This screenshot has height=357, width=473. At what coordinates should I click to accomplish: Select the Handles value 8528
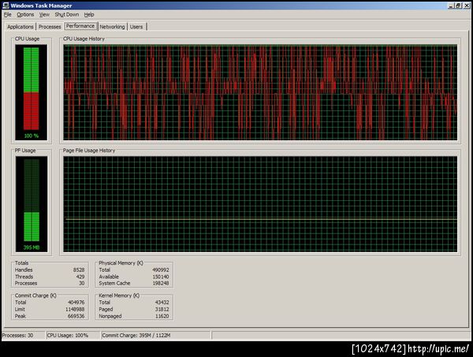(79, 270)
